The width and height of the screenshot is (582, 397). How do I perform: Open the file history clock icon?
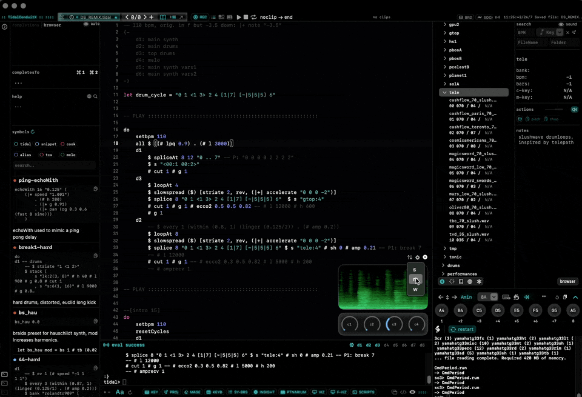pos(72,17)
